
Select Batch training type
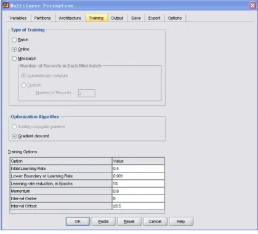(x=20, y=40)
